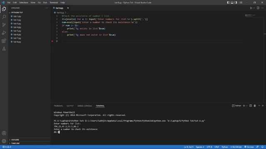Run the Python file with play icon
This screenshot has width=266, height=149.
click(251, 8)
